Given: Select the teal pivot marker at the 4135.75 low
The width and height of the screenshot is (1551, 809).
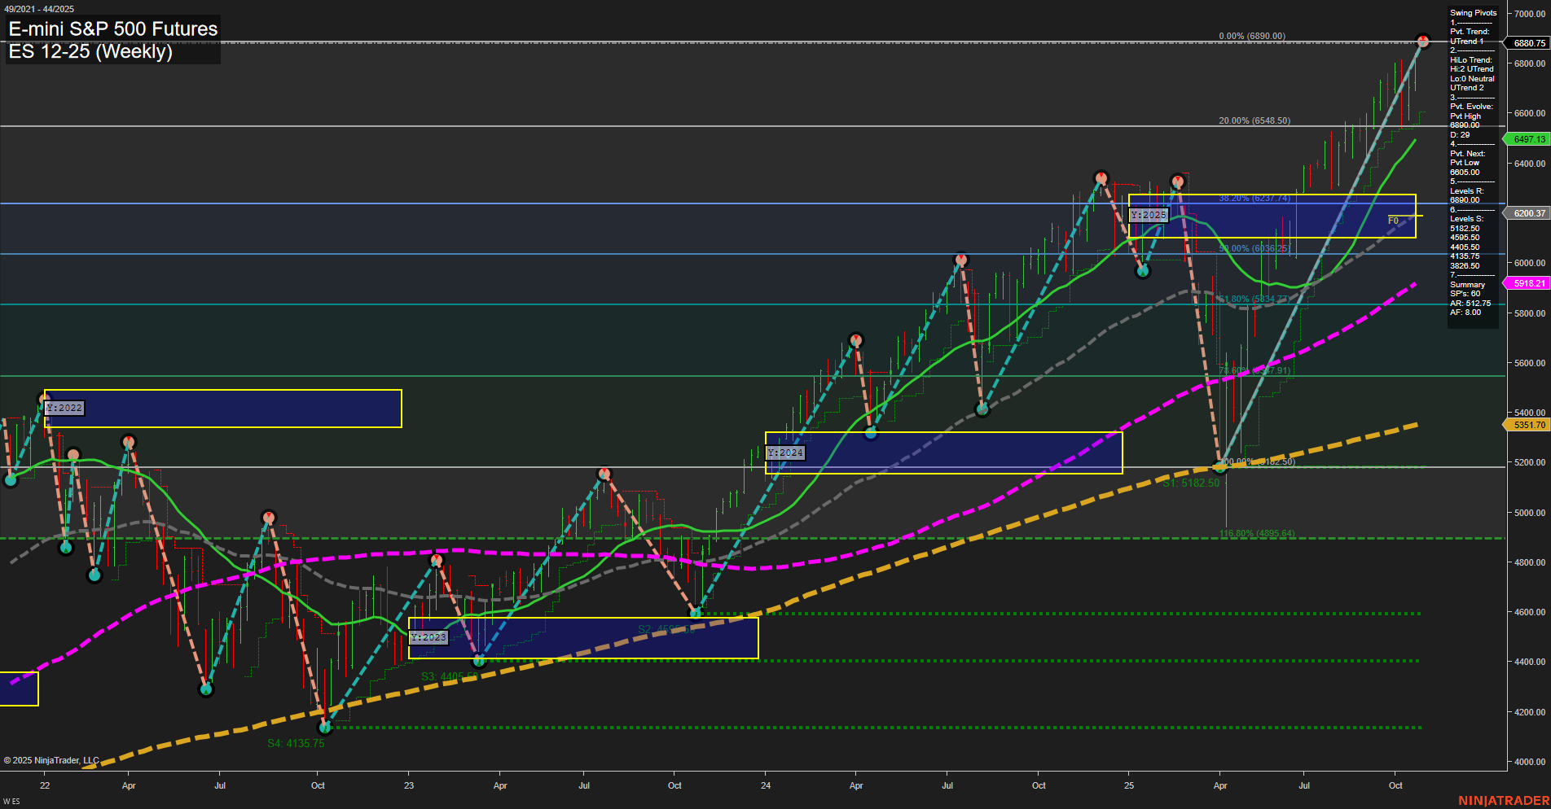Looking at the screenshot, I should click(x=325, y=729).
